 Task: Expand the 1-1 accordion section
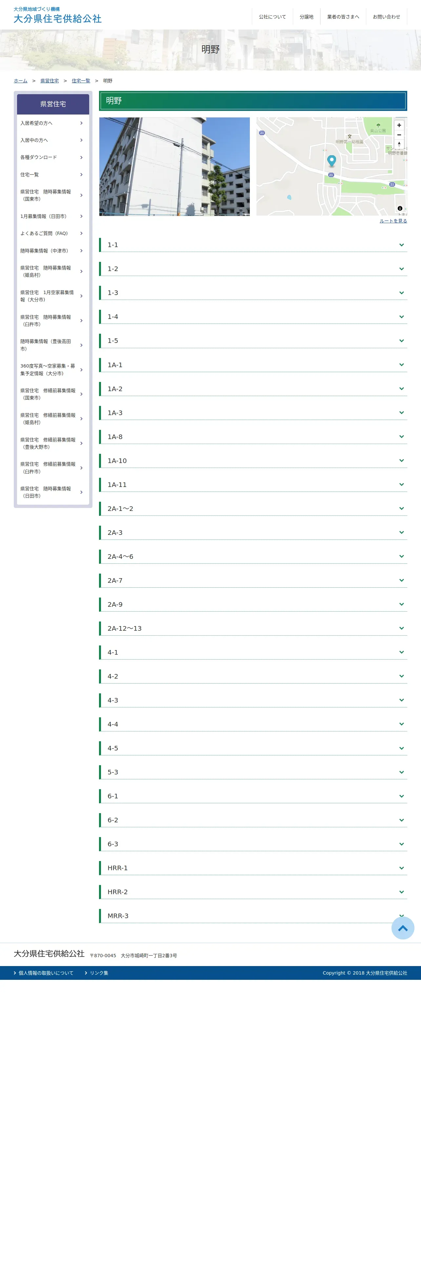pyautogui.click(x=253, y=245)
